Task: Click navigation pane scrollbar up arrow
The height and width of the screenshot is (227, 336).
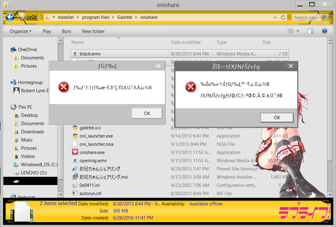Action: (x=61, y=40)
